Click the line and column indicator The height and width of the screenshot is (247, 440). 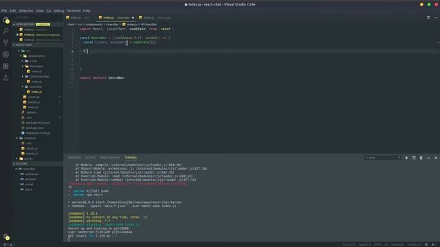coord(349,244)
